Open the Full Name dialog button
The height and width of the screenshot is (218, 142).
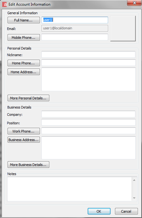[24, 20]
